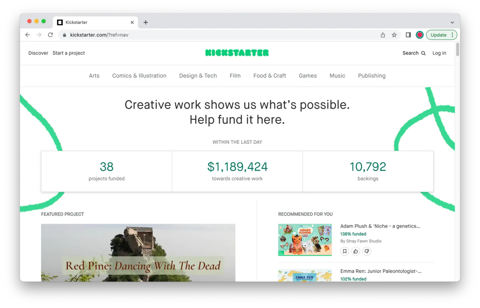The image size is (480, 308).
Task: Open the Games category
Action: click(x=308, y=76)
